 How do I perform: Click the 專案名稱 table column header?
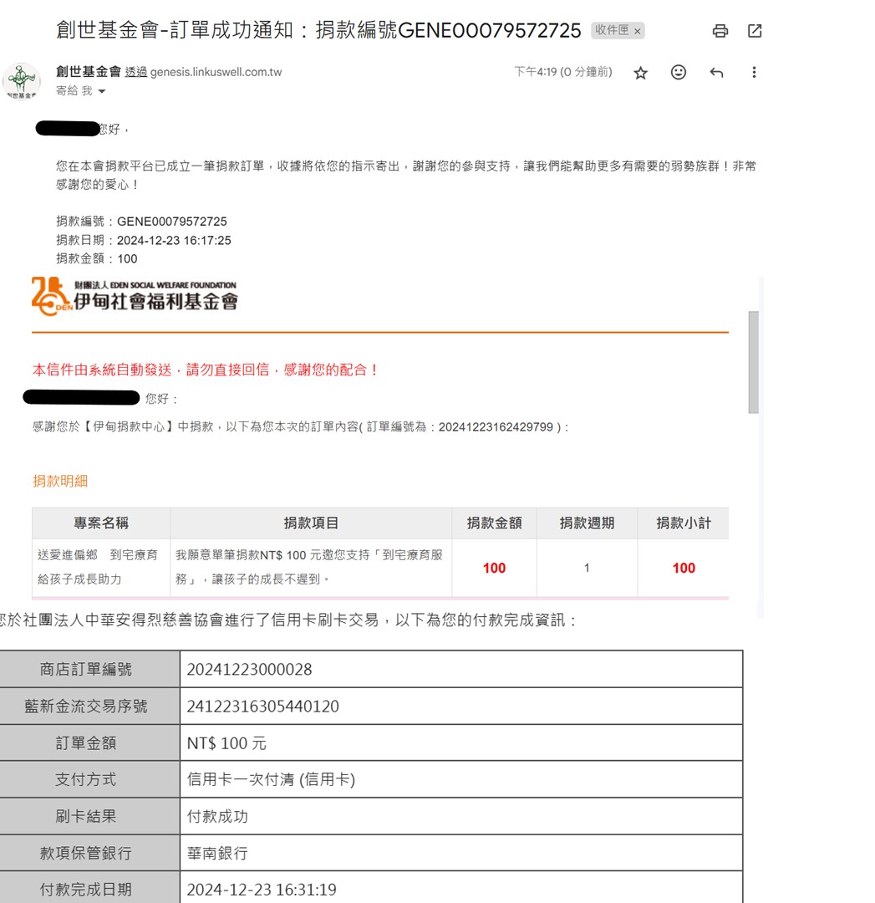click(x=101, y=523)
